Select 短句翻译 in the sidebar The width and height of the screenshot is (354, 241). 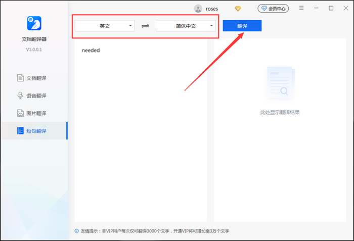click(x=34, y=131)
